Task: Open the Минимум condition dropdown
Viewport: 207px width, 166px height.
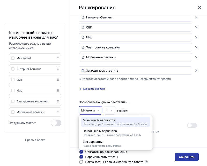Action: (90, 110)
